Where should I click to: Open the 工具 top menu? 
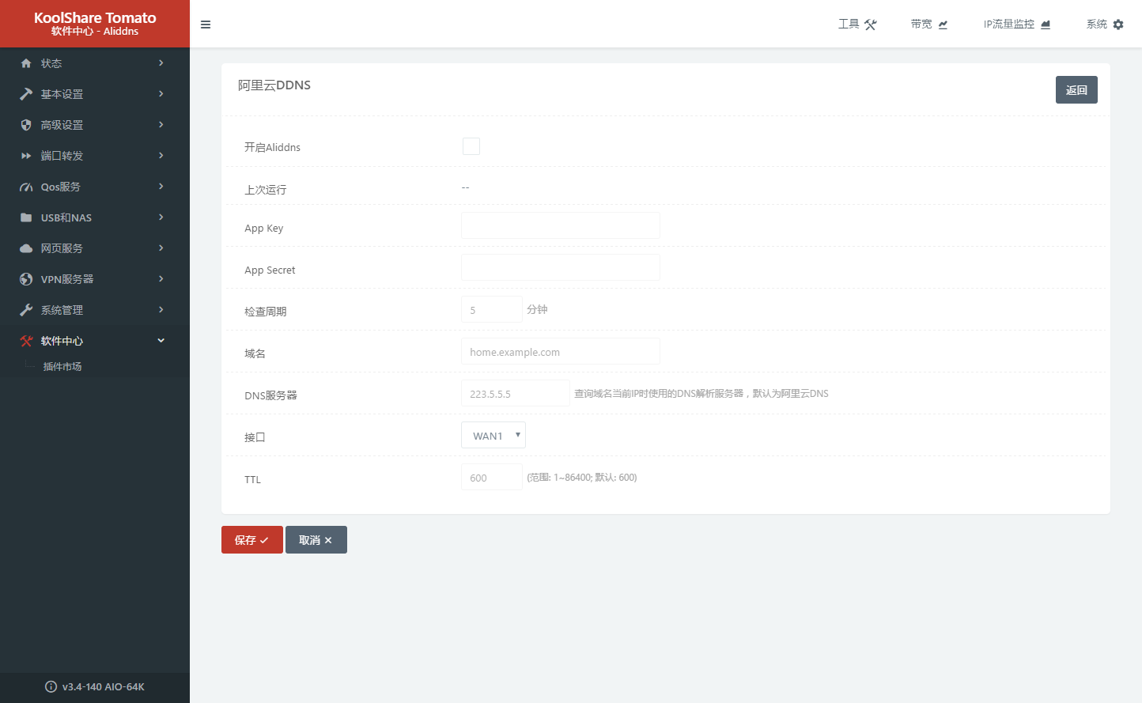[857, 25]
